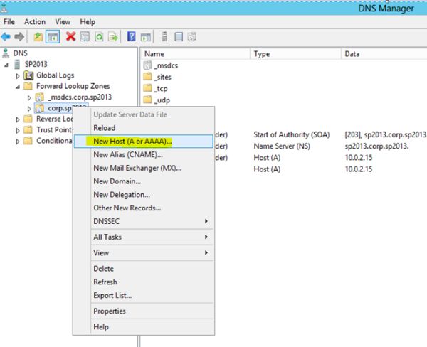Select New Domain... in context menu
The image size is (427, 347).
(x=144, y=181)
